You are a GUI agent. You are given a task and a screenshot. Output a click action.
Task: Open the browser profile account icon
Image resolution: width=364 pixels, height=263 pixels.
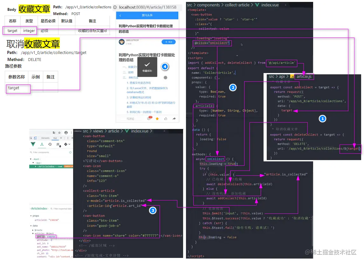click(66, 132)
